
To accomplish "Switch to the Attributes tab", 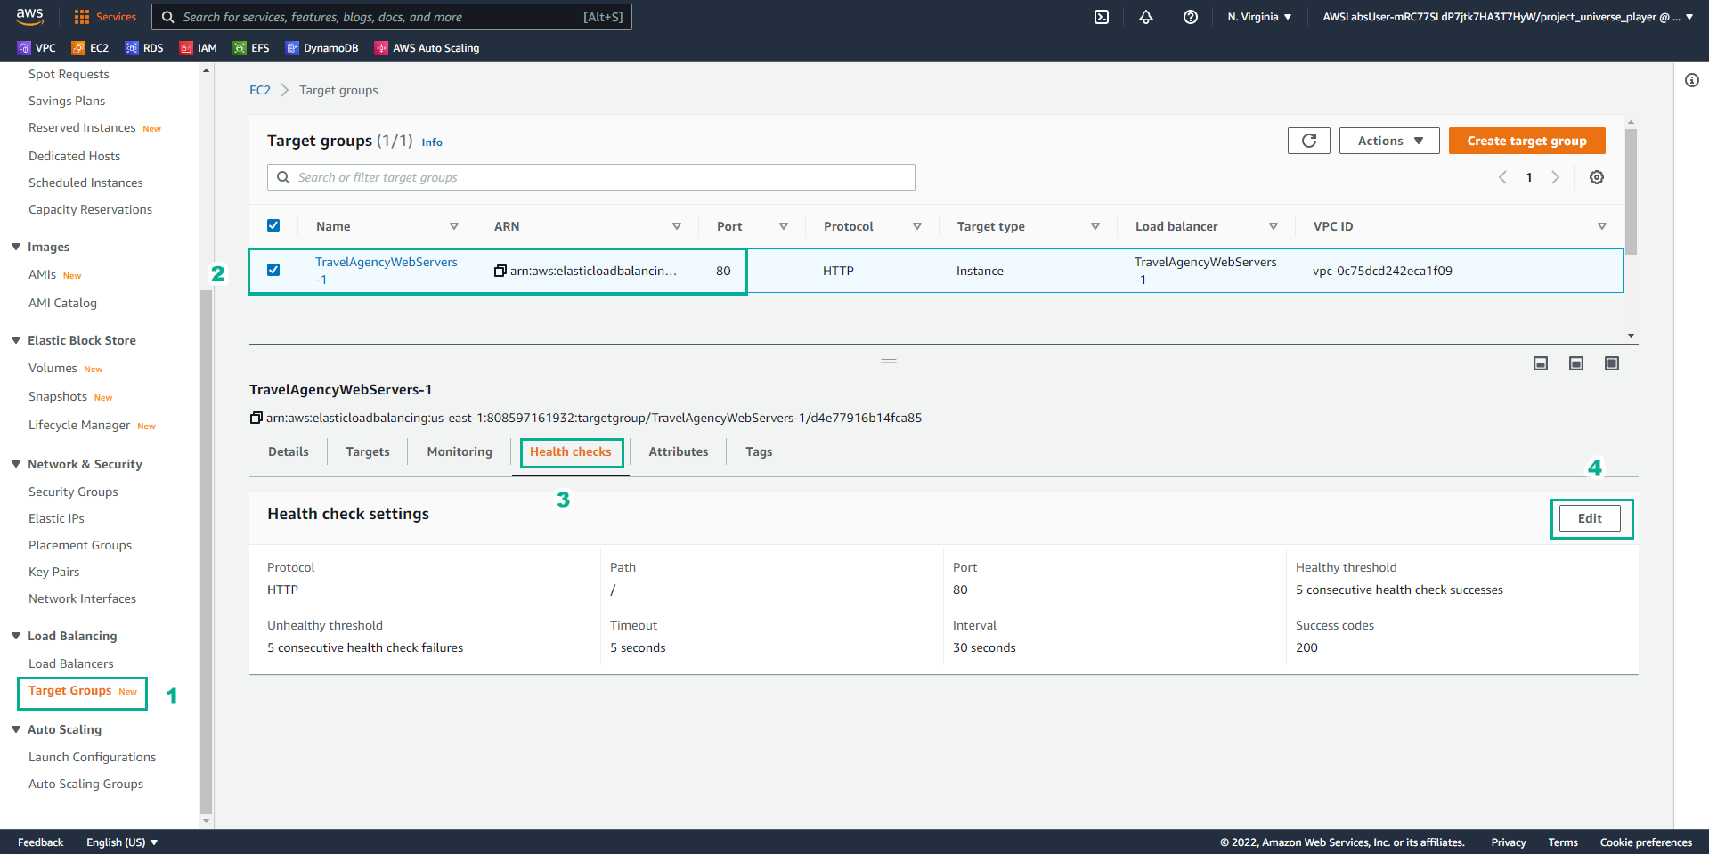I will pos(679,451).
